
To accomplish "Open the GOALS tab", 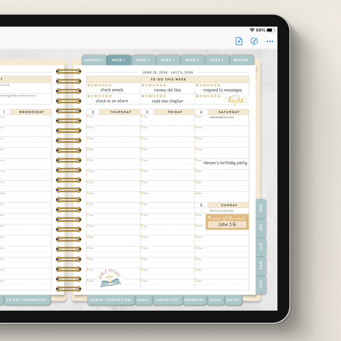I will click(x=143, y=300).
